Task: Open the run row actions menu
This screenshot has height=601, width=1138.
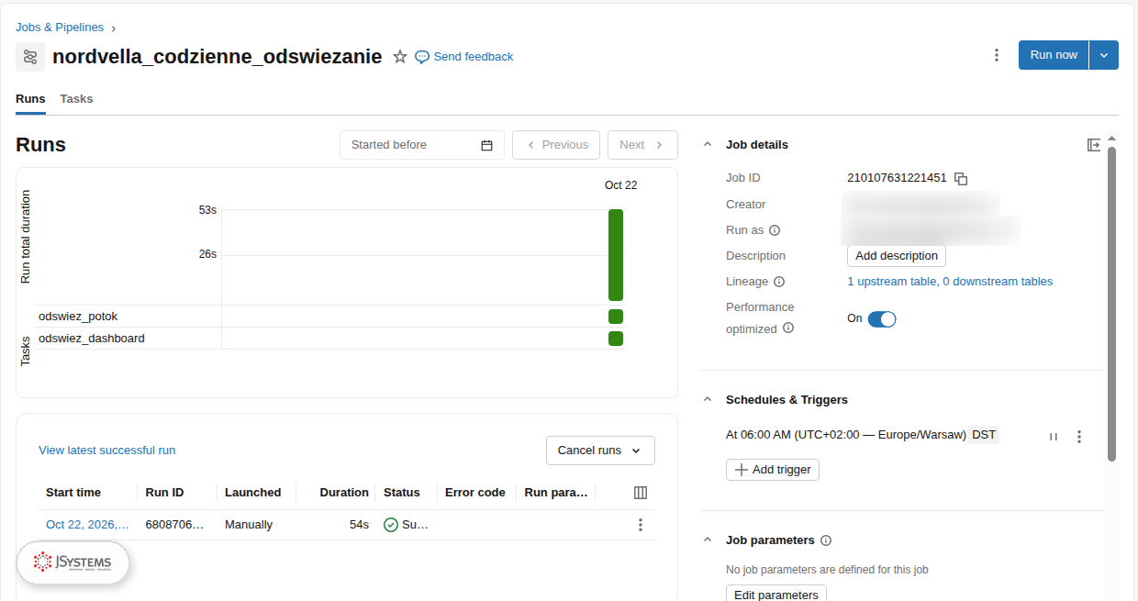Action: point(641,525)
